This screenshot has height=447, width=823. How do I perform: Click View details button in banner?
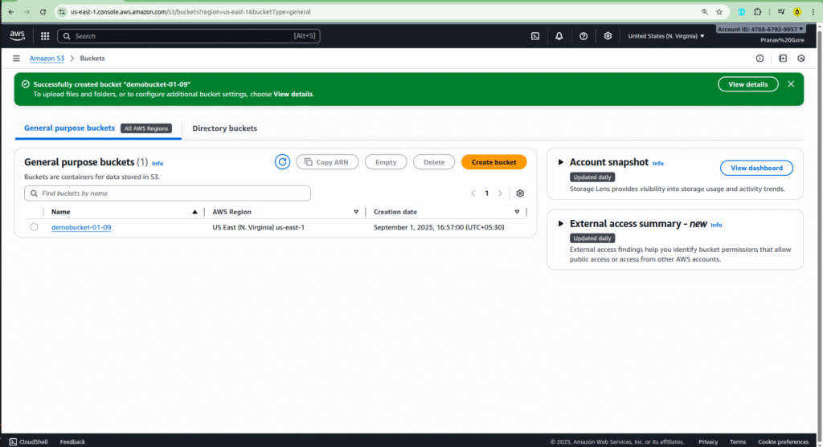coord(748,83)
